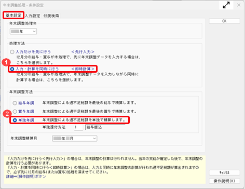
Task: Click the 年末調整精算月 label
Action: [x=24, y=138]
